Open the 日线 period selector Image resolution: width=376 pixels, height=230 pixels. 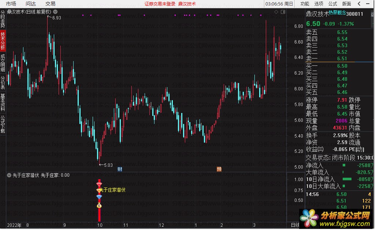[x=295, y=225]
